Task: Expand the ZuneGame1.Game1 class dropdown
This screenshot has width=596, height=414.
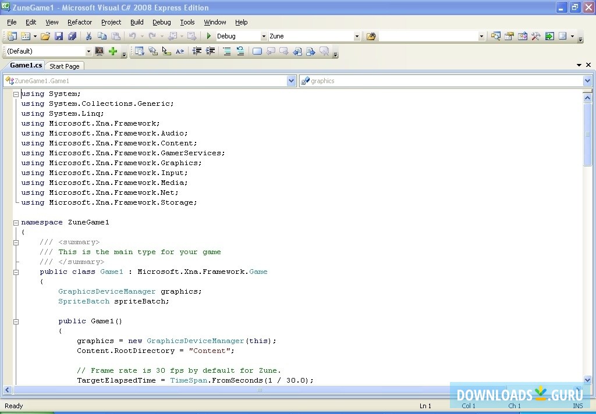Action: 292,81
